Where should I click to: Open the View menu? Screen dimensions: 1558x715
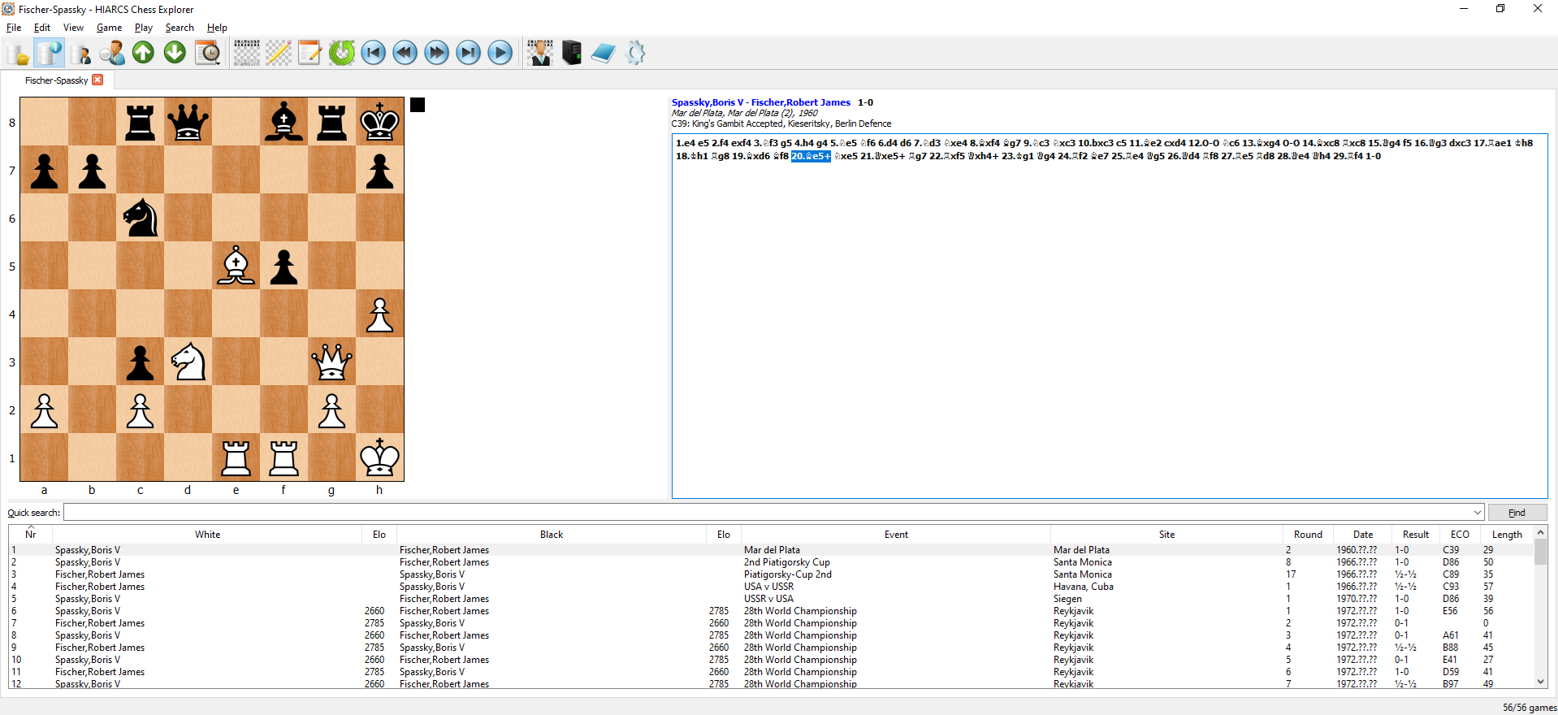(73, 28)
